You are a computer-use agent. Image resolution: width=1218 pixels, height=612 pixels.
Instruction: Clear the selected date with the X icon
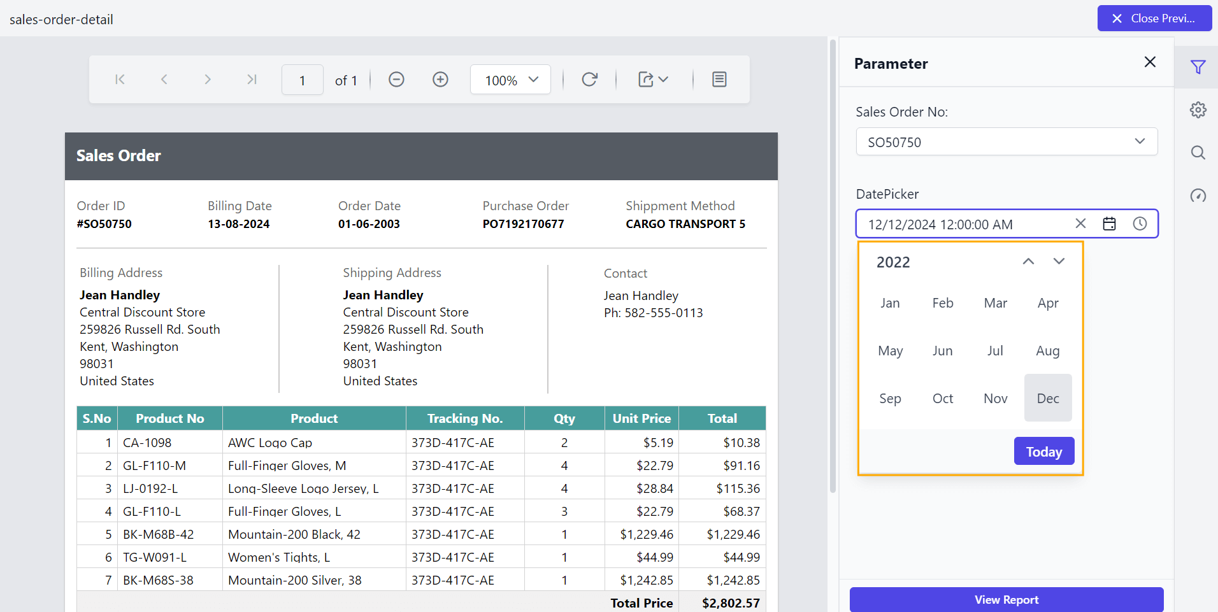(x=1080, y=224)
